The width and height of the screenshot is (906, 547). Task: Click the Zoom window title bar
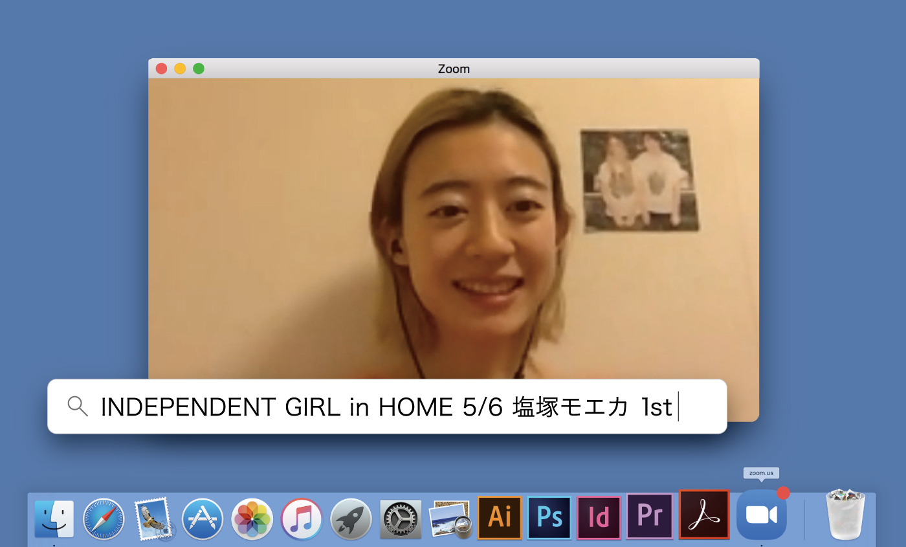[x=454, y=69]
